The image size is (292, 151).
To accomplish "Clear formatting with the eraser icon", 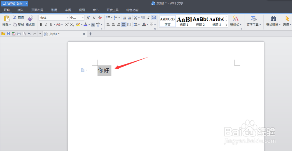I will coord(100,18).
